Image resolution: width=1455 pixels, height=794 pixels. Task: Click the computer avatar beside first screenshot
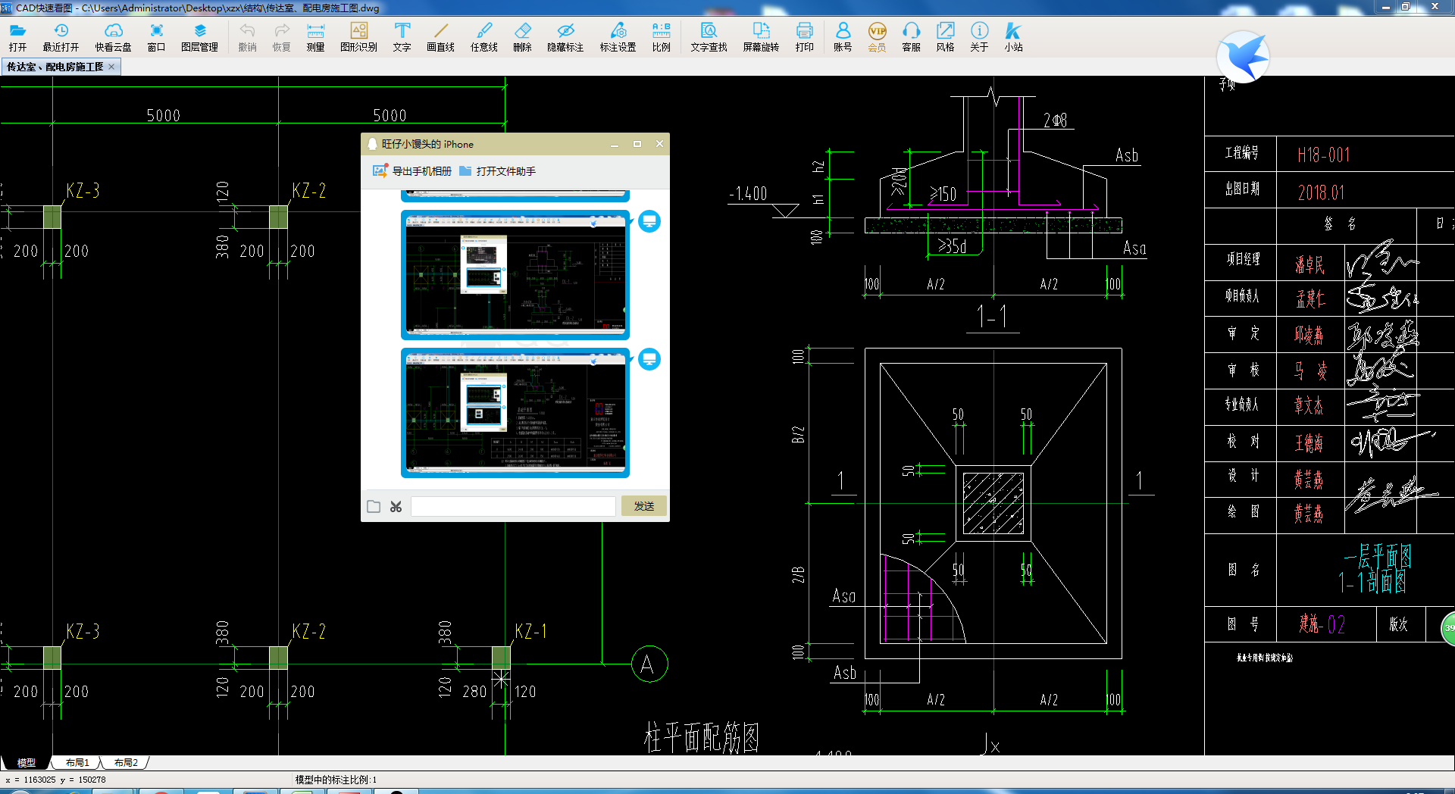coord(649,221)
